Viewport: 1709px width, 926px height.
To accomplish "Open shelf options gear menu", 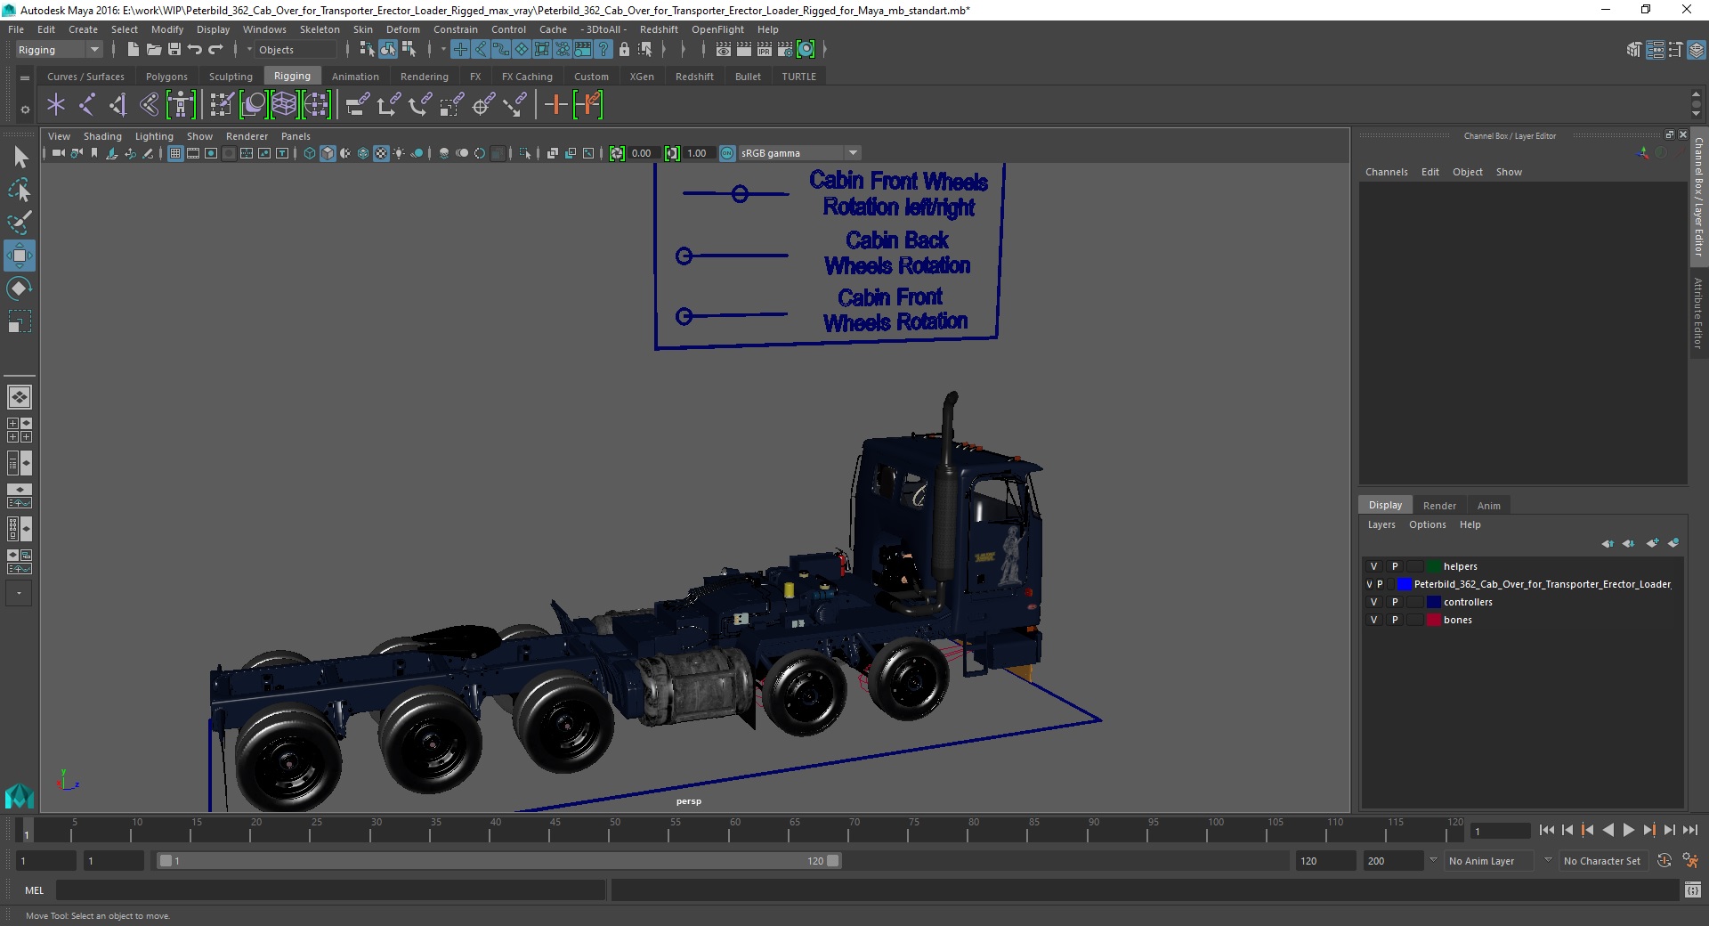I will [25, 110].
